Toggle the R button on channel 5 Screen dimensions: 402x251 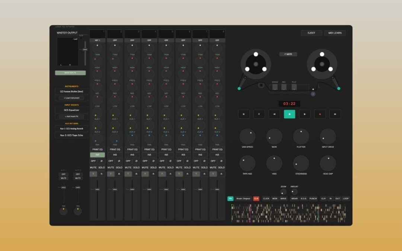click(x=170, y=174)
